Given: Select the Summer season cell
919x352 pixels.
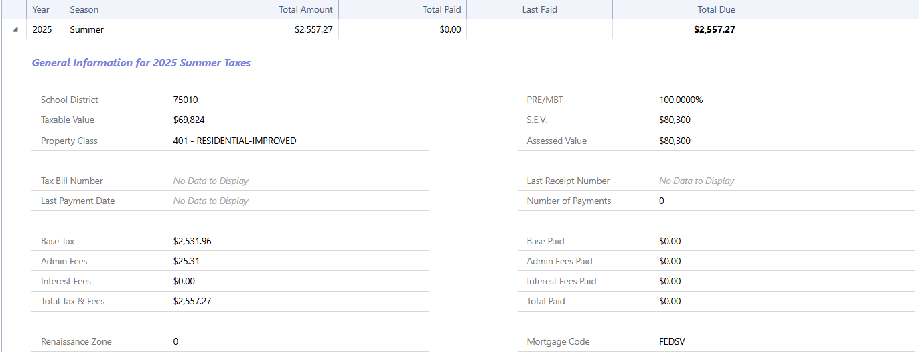Looking at the screenshot, I should (87, 29).
